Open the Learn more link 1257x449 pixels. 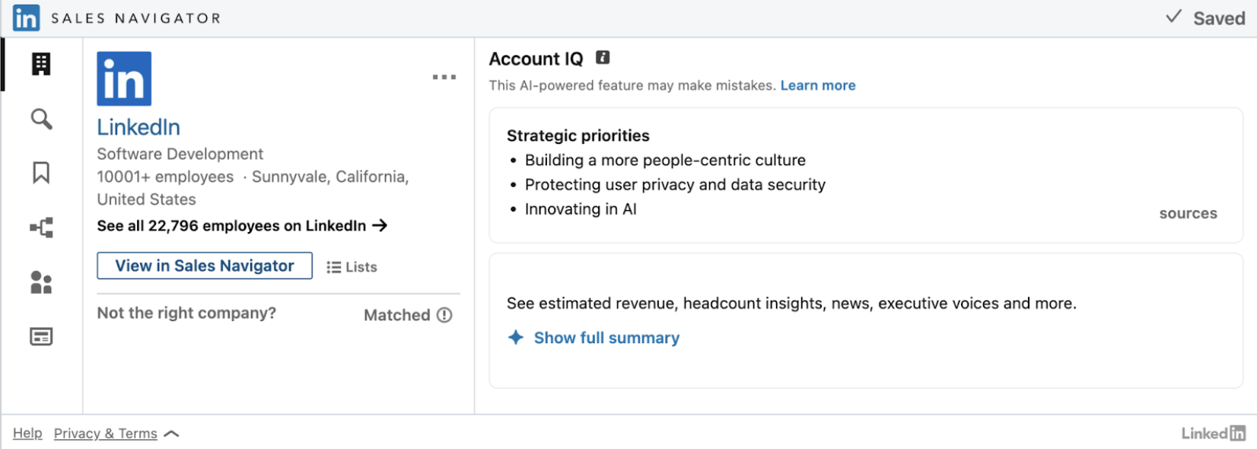click(x=817, y=85)
